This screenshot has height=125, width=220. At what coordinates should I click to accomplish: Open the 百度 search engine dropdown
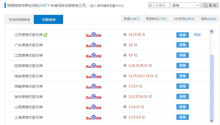(x=185, y=5)
